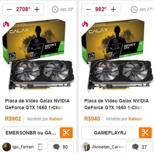Click the mobile phone icon beside Igo_Ferrari
This screenshot has height=154, width=154.
[40, 147]
